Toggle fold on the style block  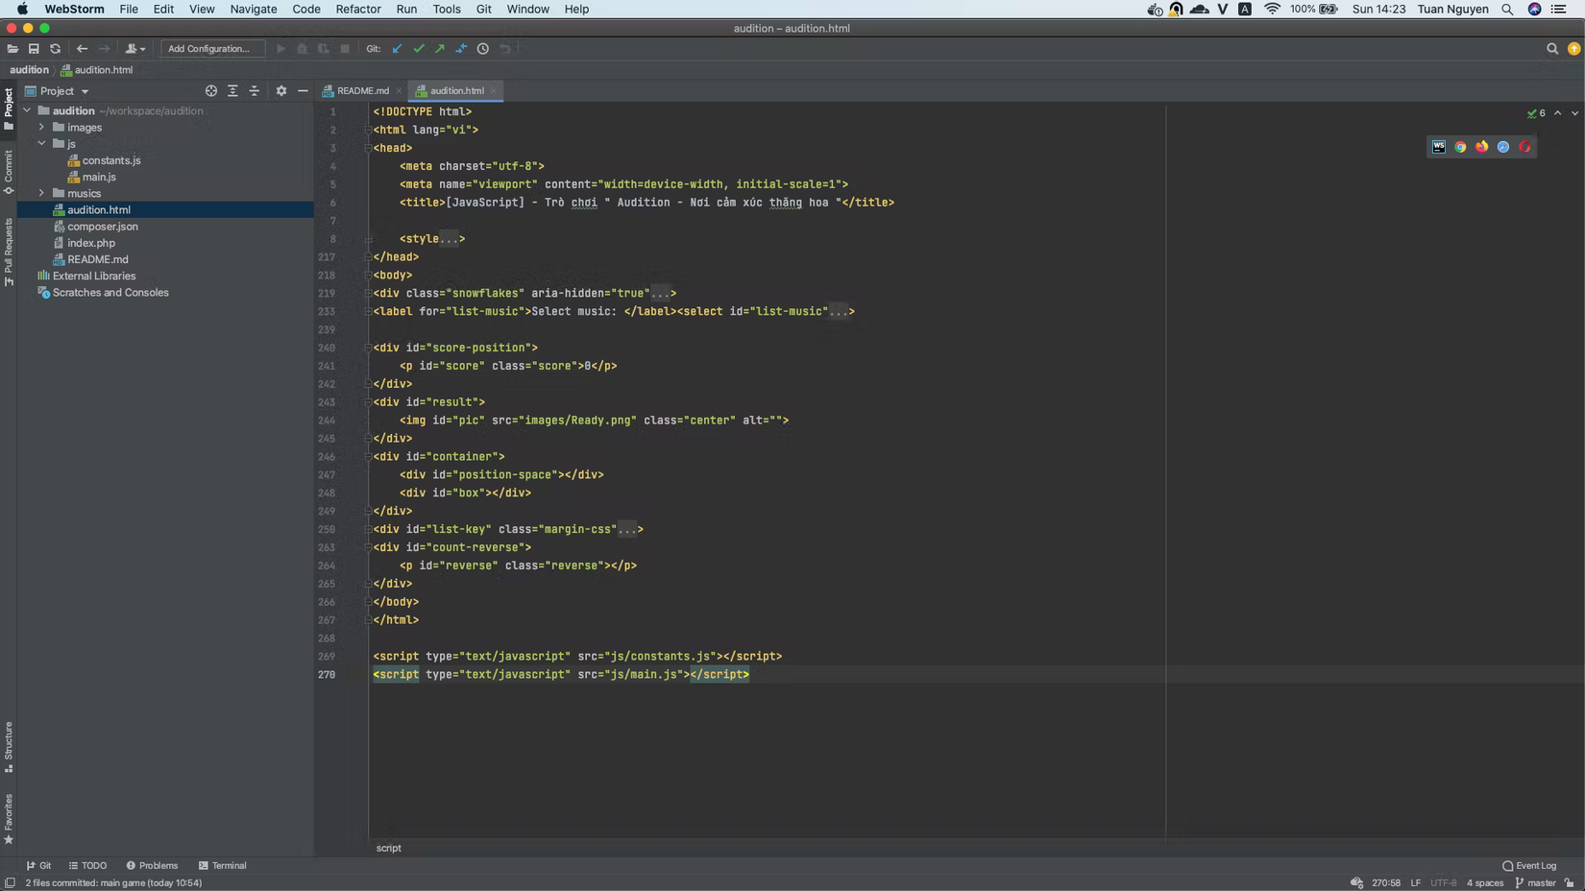click(x=368, y=239)
